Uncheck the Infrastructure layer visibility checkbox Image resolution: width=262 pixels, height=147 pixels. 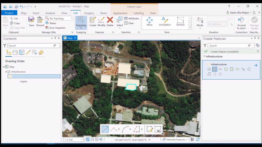[x=9, y=72]
